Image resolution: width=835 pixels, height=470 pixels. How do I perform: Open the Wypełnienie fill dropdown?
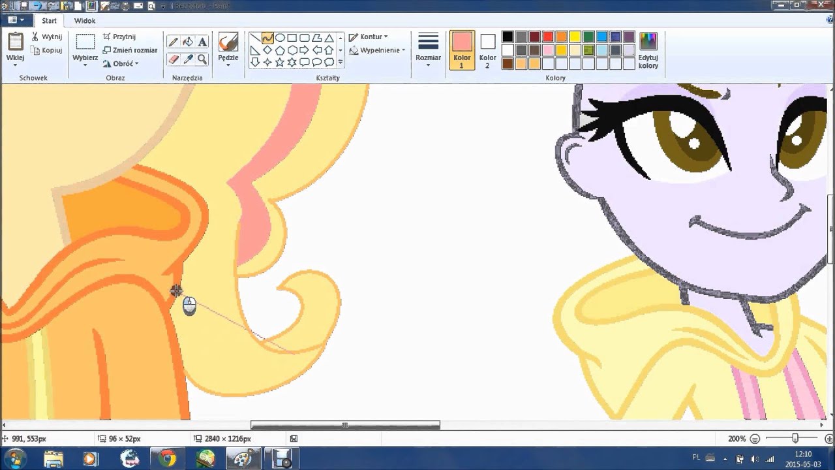click(x=377, y=50)
